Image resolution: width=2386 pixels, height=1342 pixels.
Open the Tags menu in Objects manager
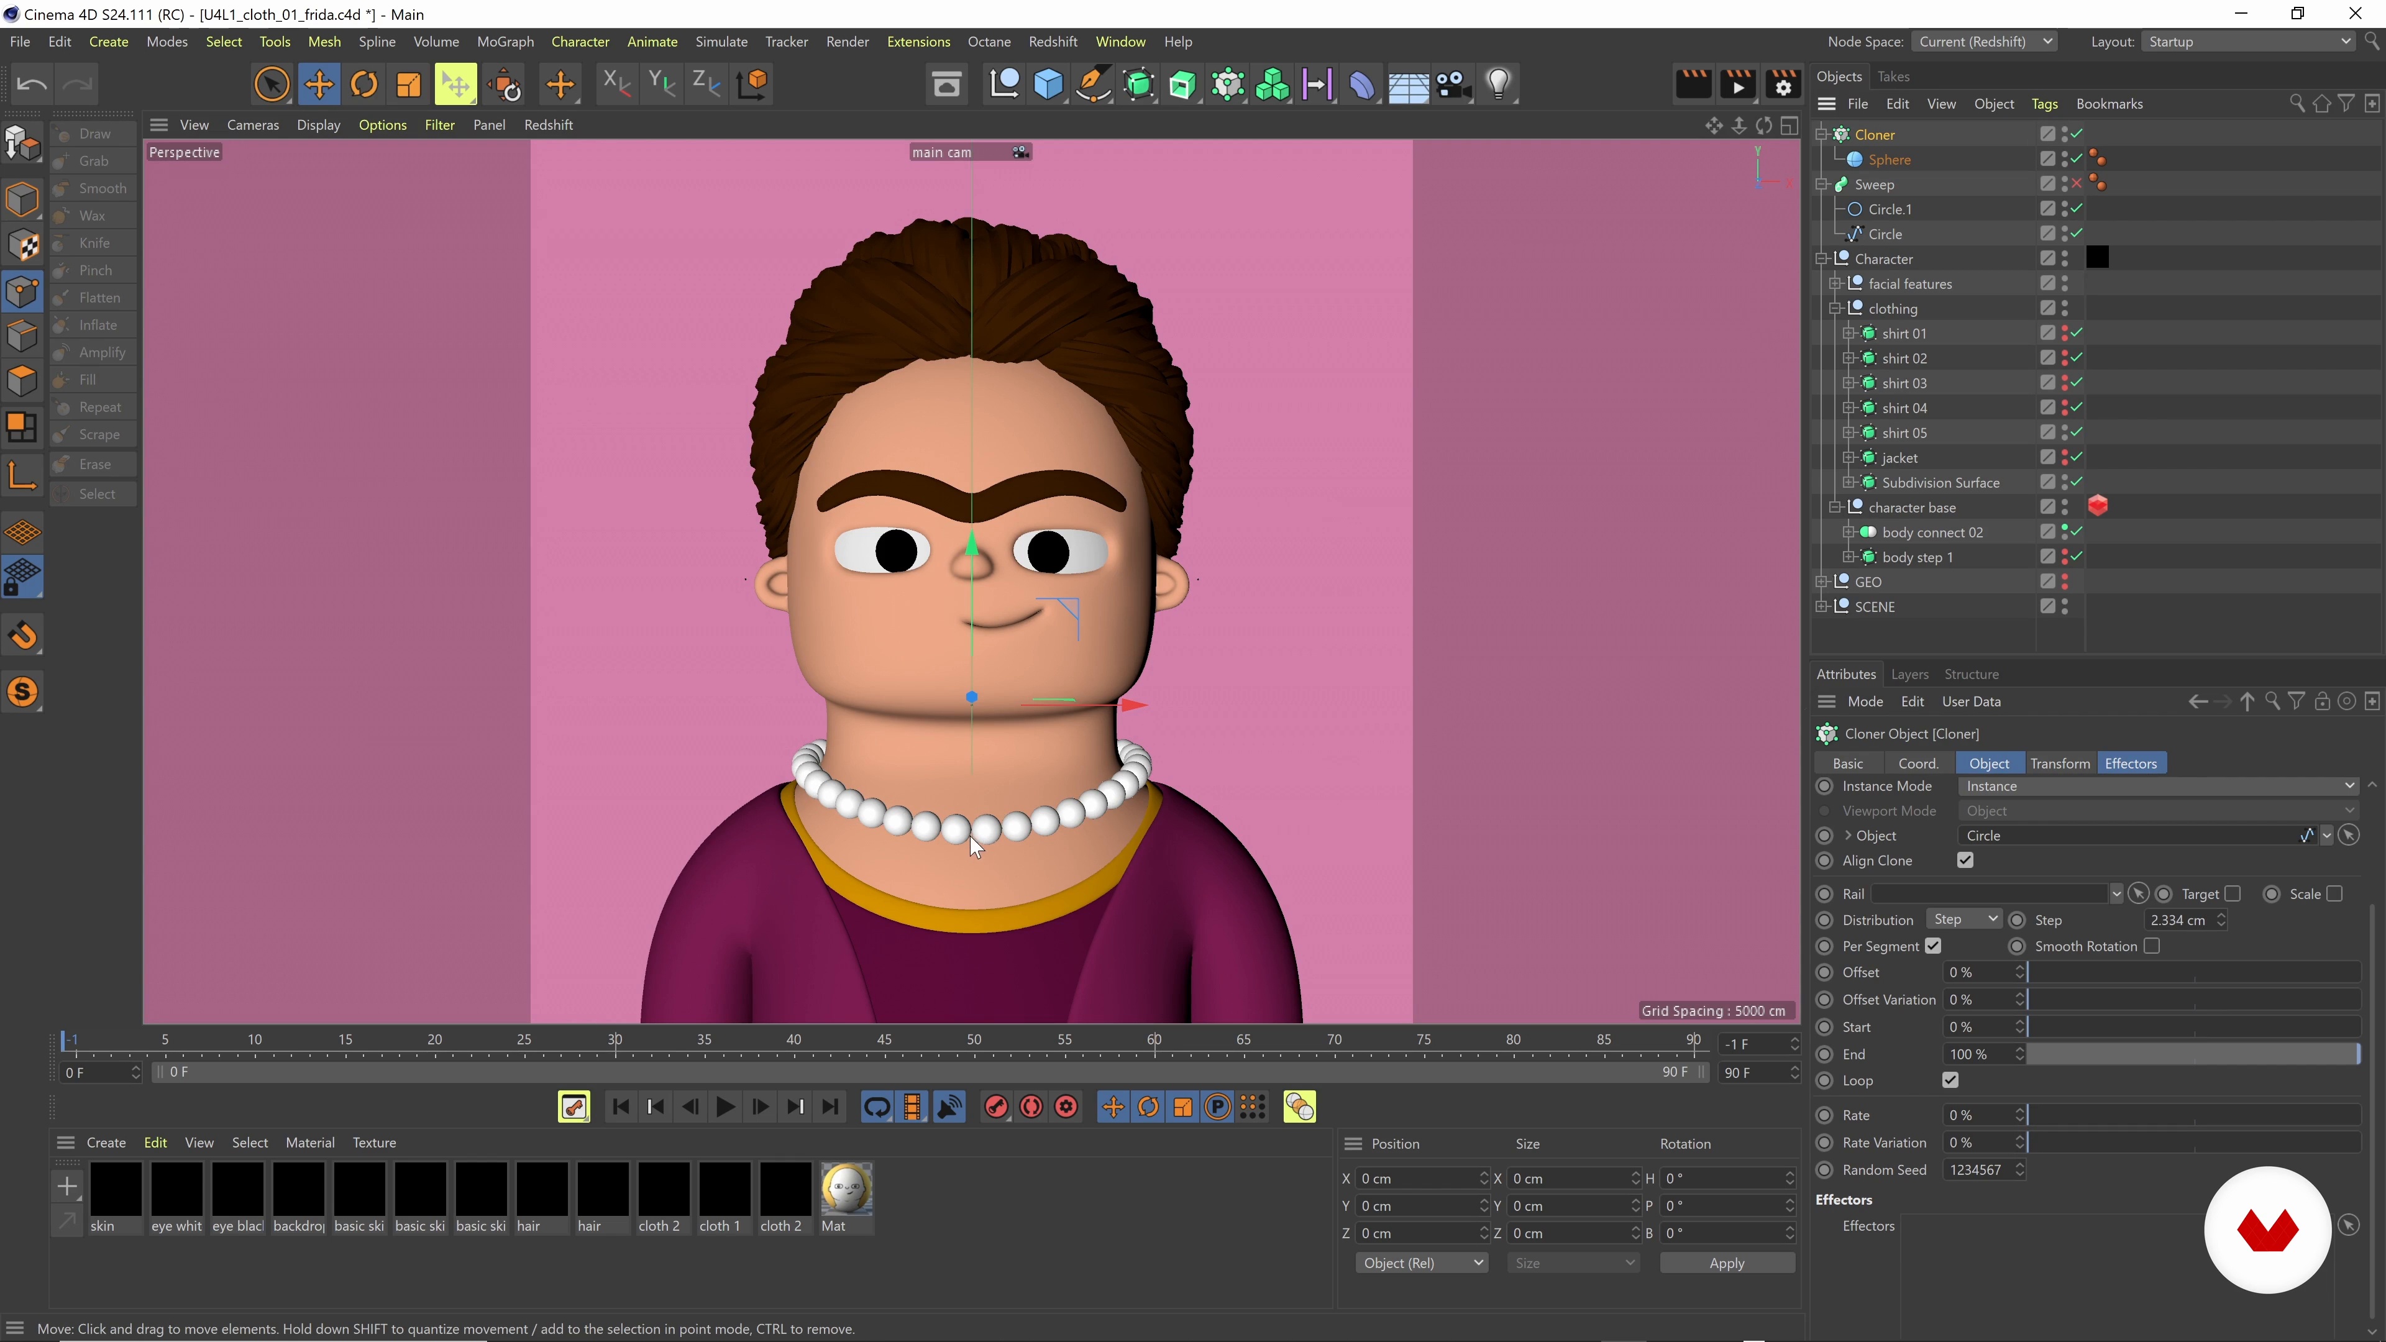(x=2044, y=104)
